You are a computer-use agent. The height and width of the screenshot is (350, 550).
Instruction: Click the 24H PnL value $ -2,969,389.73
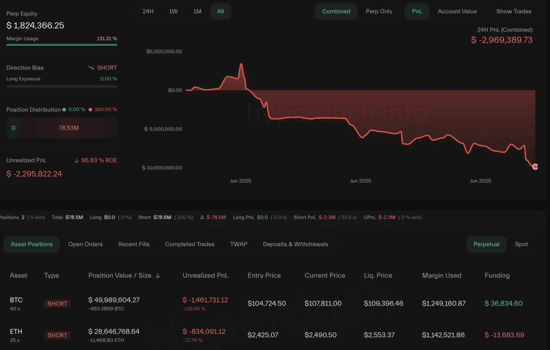point(502,40)
